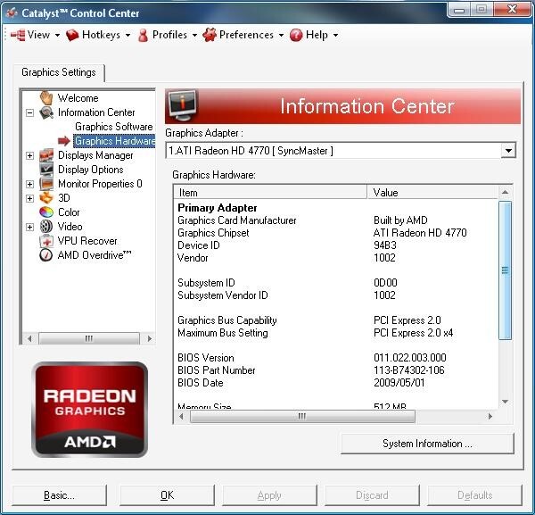Collapse the Information Center tree node
This screenshot has width=535, height=515.
30,112
